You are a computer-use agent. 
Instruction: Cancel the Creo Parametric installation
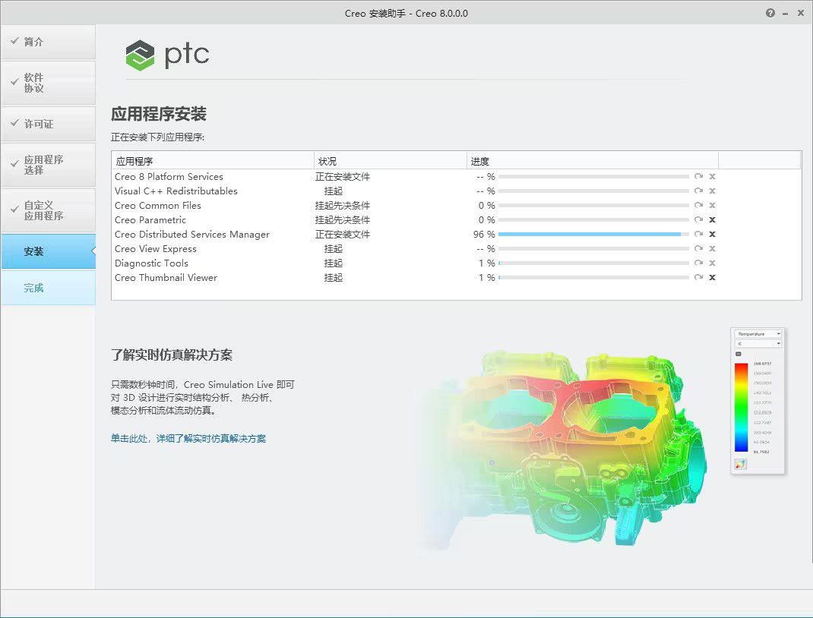(713, 219)
